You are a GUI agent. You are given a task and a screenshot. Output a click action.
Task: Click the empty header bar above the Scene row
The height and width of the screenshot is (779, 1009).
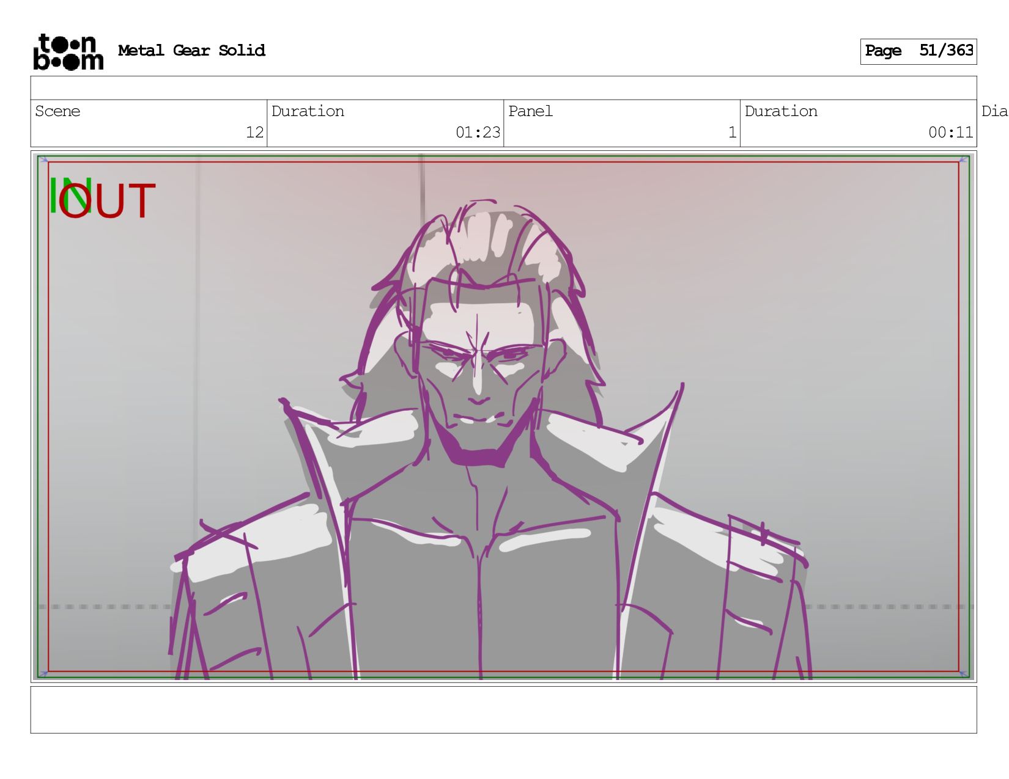point(503,88)
